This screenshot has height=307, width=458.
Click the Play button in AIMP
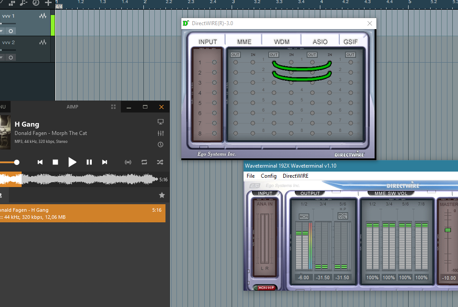[x=72, y=162]
